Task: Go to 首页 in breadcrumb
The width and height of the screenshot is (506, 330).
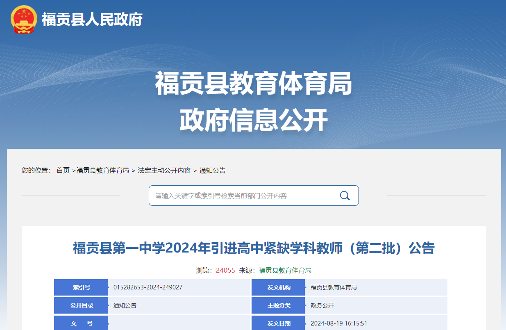Action: pos(63,171)
